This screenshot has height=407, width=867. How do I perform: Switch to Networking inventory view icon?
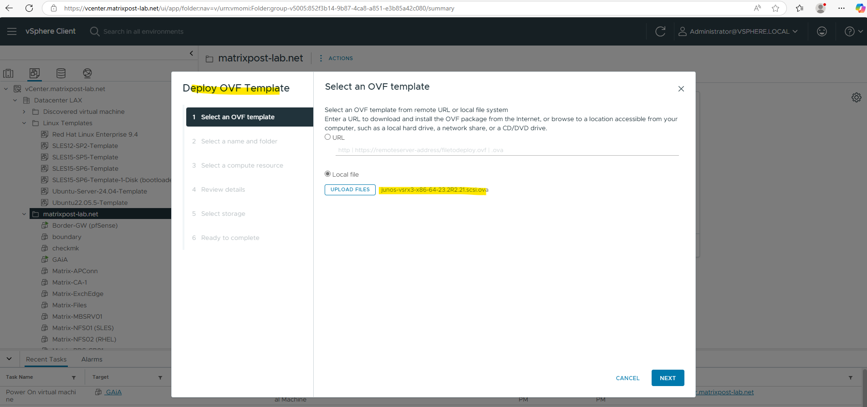pyautogui.click(x=87, y=73)
